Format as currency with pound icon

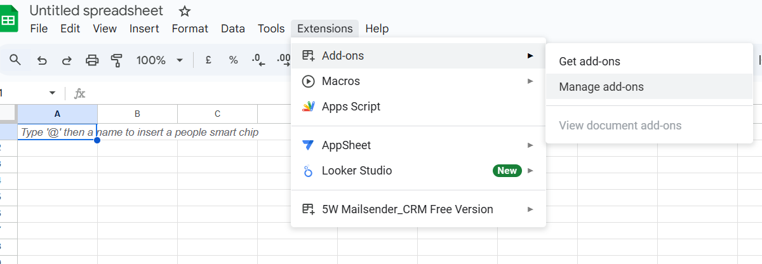click(208, 60)
